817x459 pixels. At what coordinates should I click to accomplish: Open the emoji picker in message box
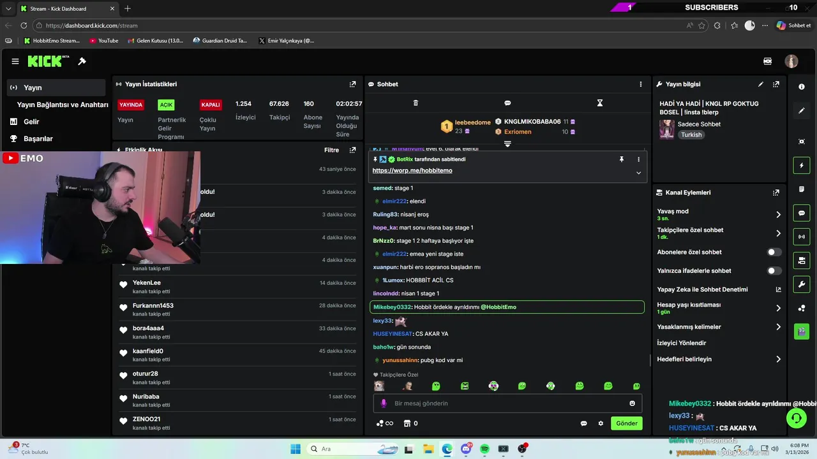tap(633, 404)
